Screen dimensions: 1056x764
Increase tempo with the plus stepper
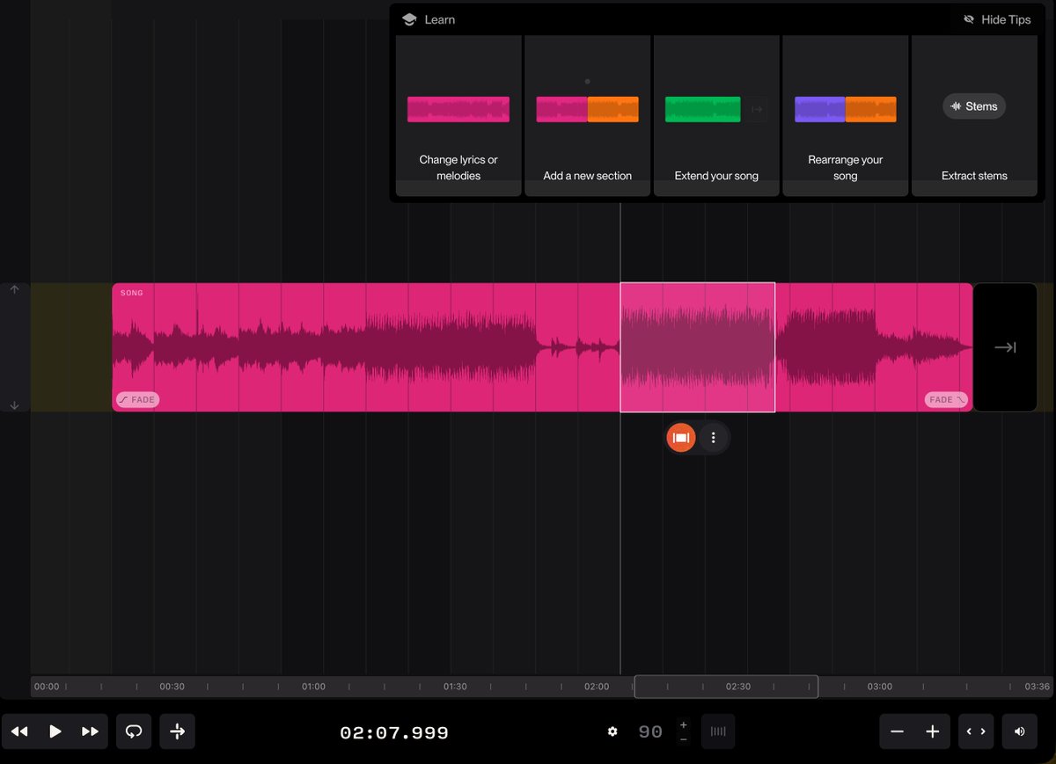click(684, 724)
